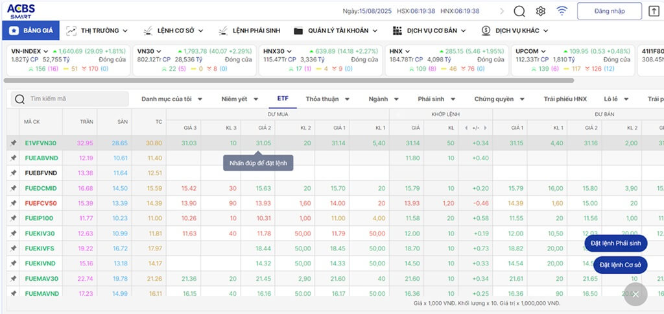Toggle pin for E1VFVN30 row
Screen dimensions: 664x314
click(x=13, y=143)
